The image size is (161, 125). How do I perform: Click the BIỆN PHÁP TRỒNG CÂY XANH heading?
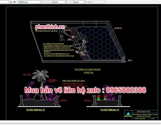click(74, 81)
